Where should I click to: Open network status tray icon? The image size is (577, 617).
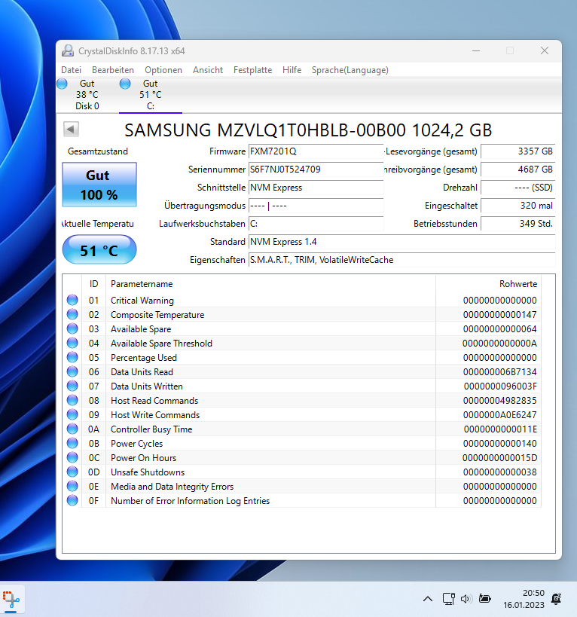coord(448,599)
